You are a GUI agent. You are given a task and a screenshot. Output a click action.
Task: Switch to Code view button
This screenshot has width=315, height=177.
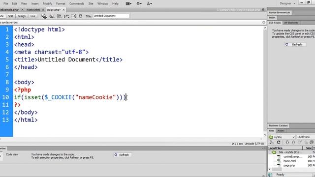pos(2,16)
